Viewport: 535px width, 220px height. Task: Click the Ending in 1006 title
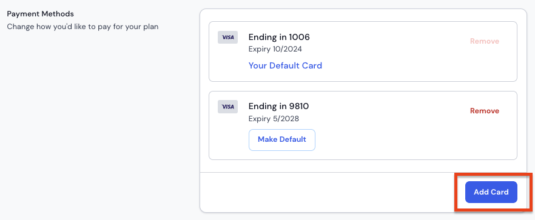279,37
